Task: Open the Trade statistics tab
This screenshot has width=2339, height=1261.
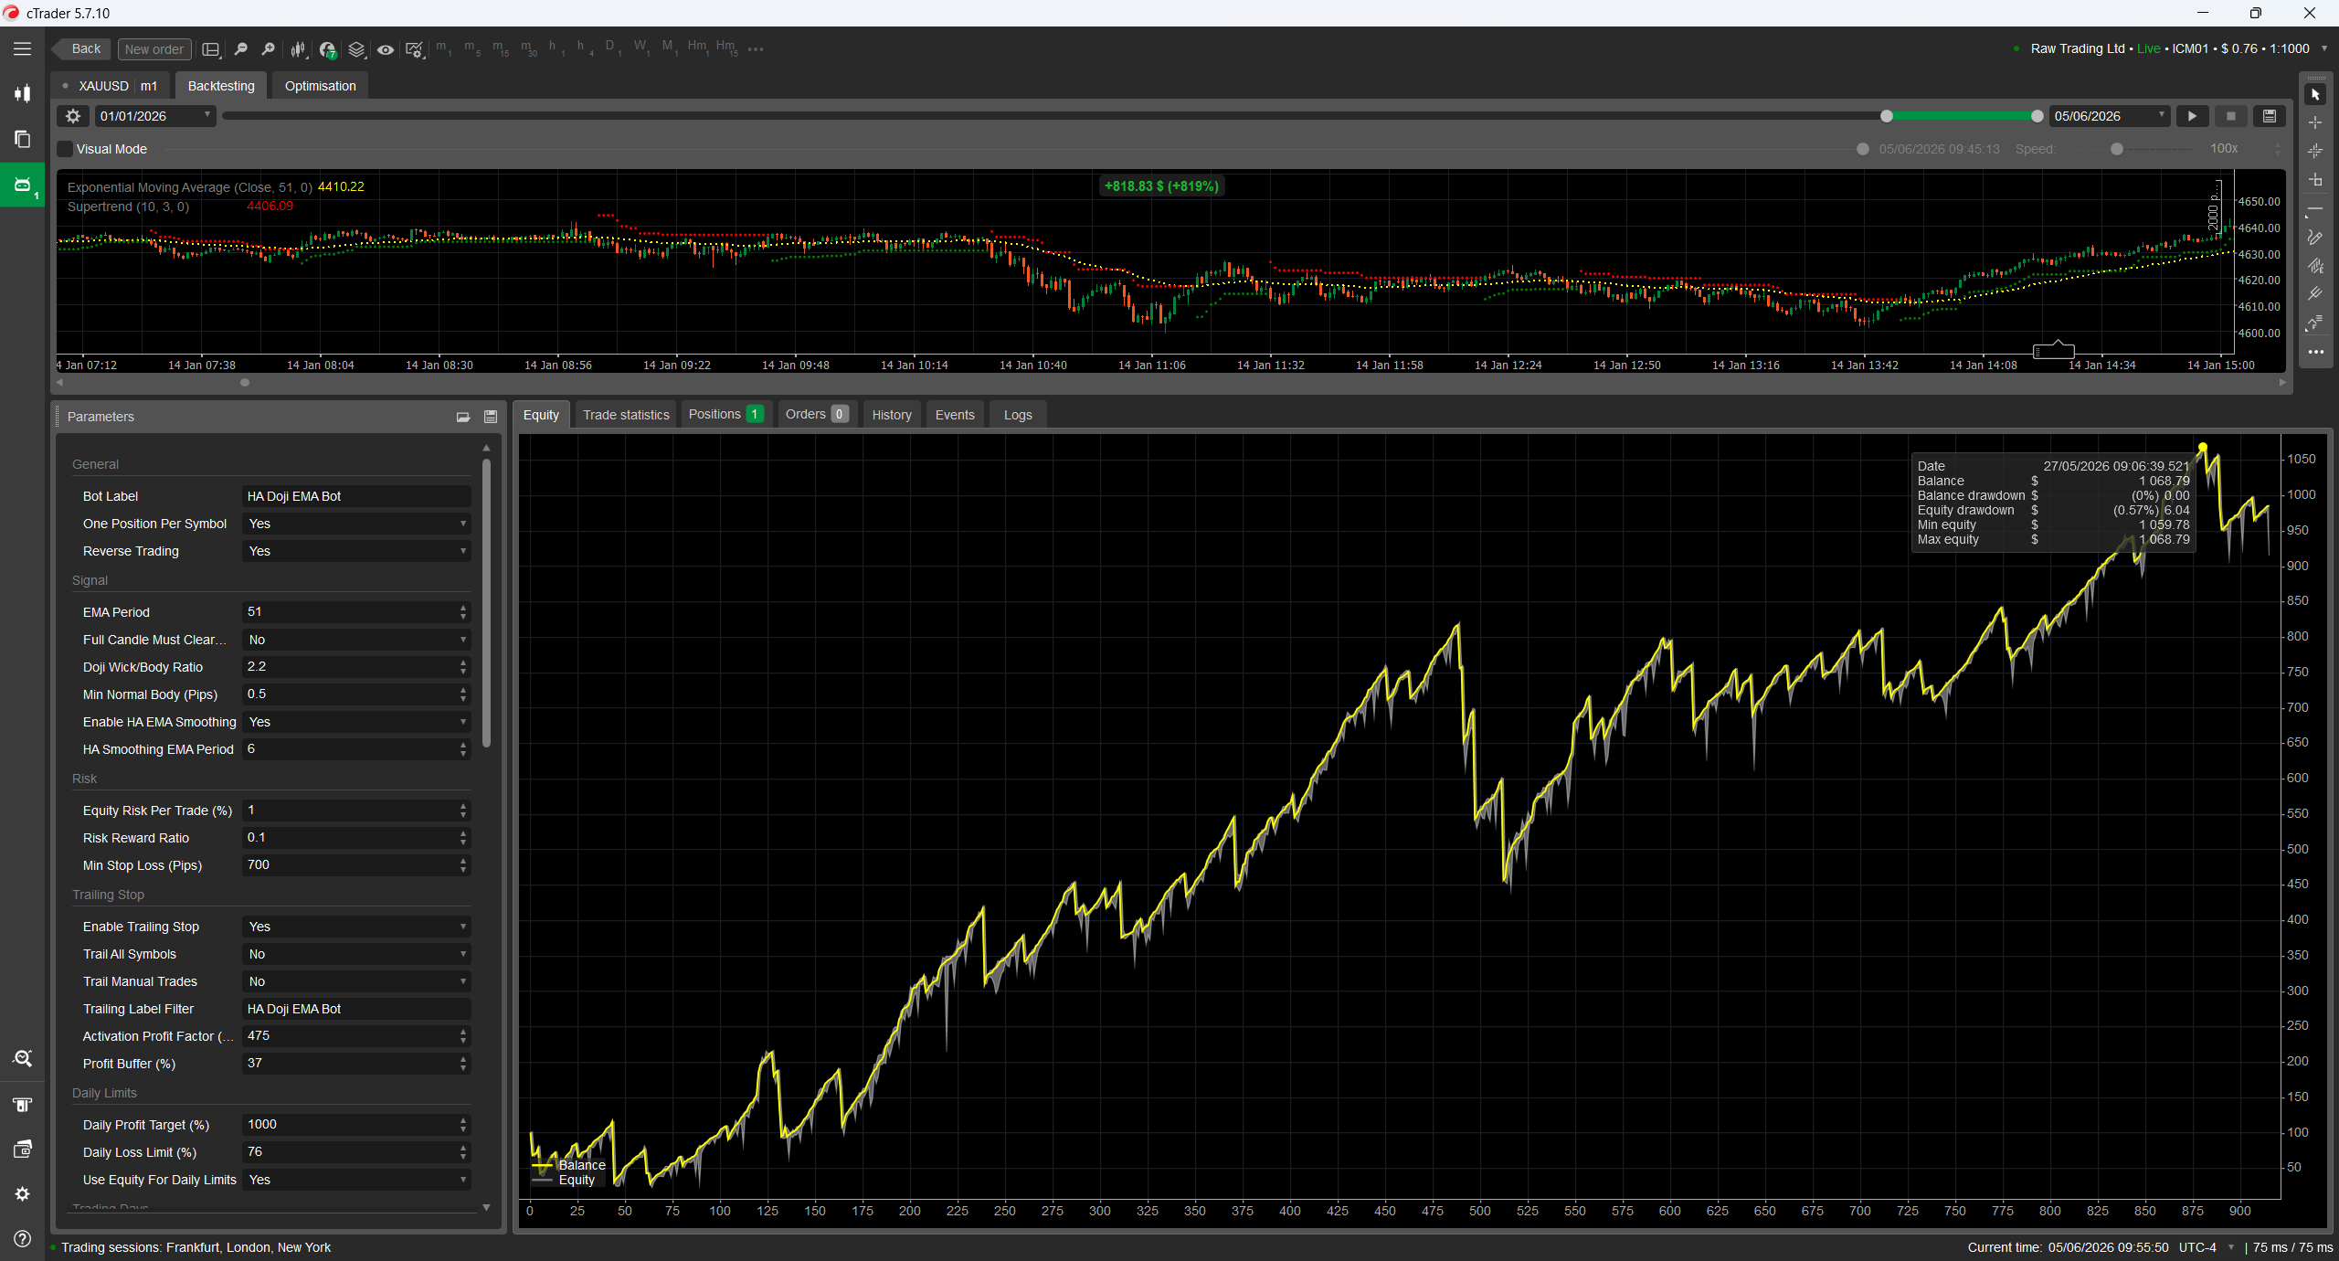Action: pyautogui.click(x=626, y=415)
